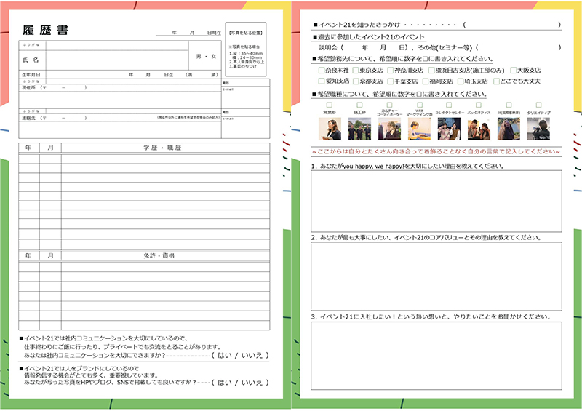Check the 福岡支店 checkbox
The height and width of the screenshot is (411, 582).
coord(426,81)
